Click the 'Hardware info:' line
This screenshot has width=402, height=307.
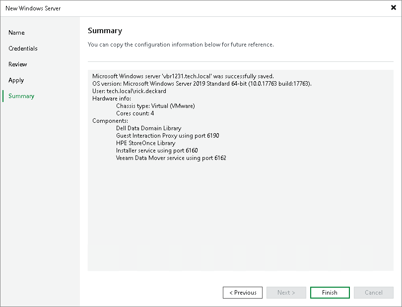pyautogui.click(x=112, y=99)
